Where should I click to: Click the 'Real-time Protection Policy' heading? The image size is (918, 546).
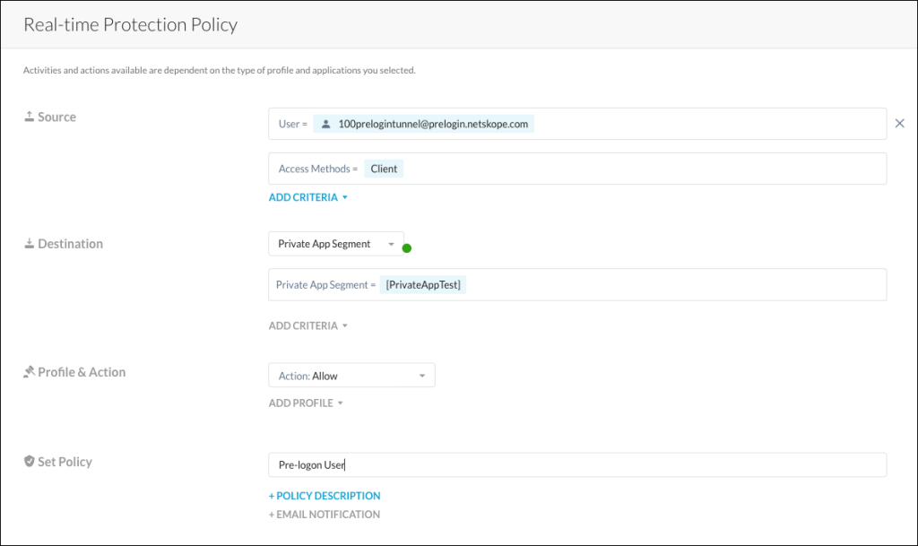coord(131,24)
